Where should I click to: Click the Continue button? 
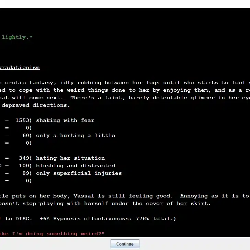point(125,244)
